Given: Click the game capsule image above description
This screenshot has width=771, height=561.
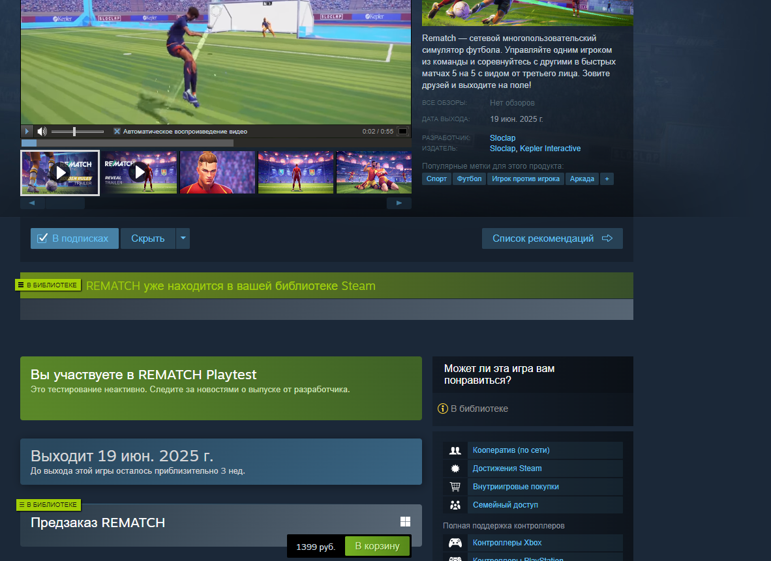Looking at the screenshot, I should pos(527,13).
